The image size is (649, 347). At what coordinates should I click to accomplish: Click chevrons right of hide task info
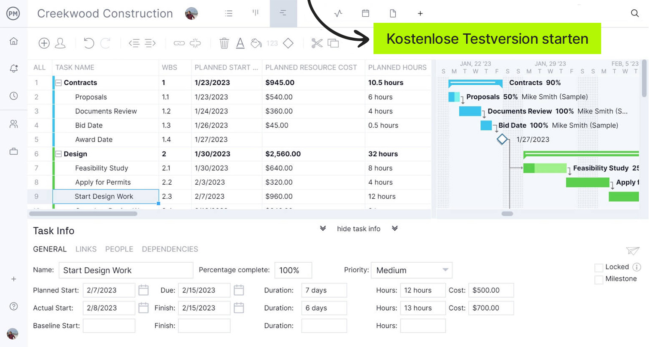pos(395,228)
